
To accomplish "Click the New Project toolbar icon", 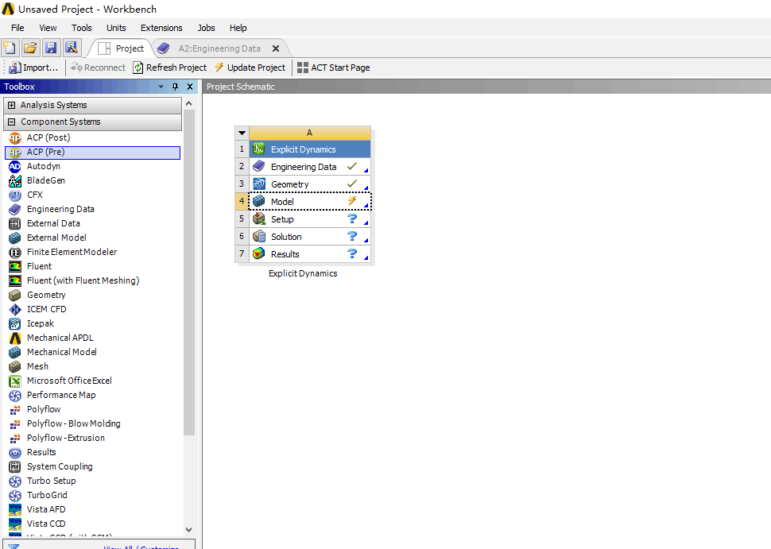I will pos(10,48).
